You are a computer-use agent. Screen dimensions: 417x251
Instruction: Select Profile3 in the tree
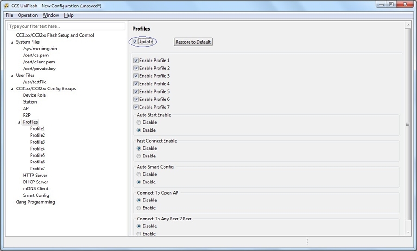pyautogui.click(x=37, y=142)
